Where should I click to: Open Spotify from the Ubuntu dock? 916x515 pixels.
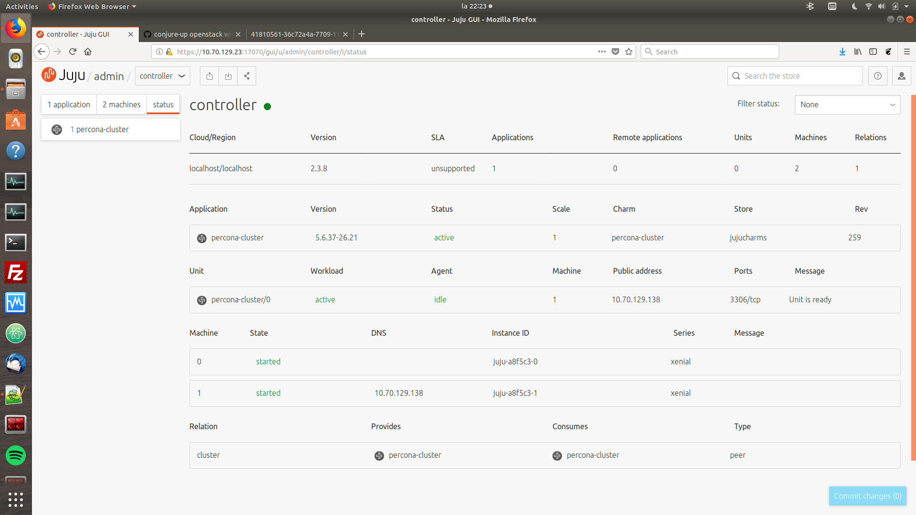16,455
